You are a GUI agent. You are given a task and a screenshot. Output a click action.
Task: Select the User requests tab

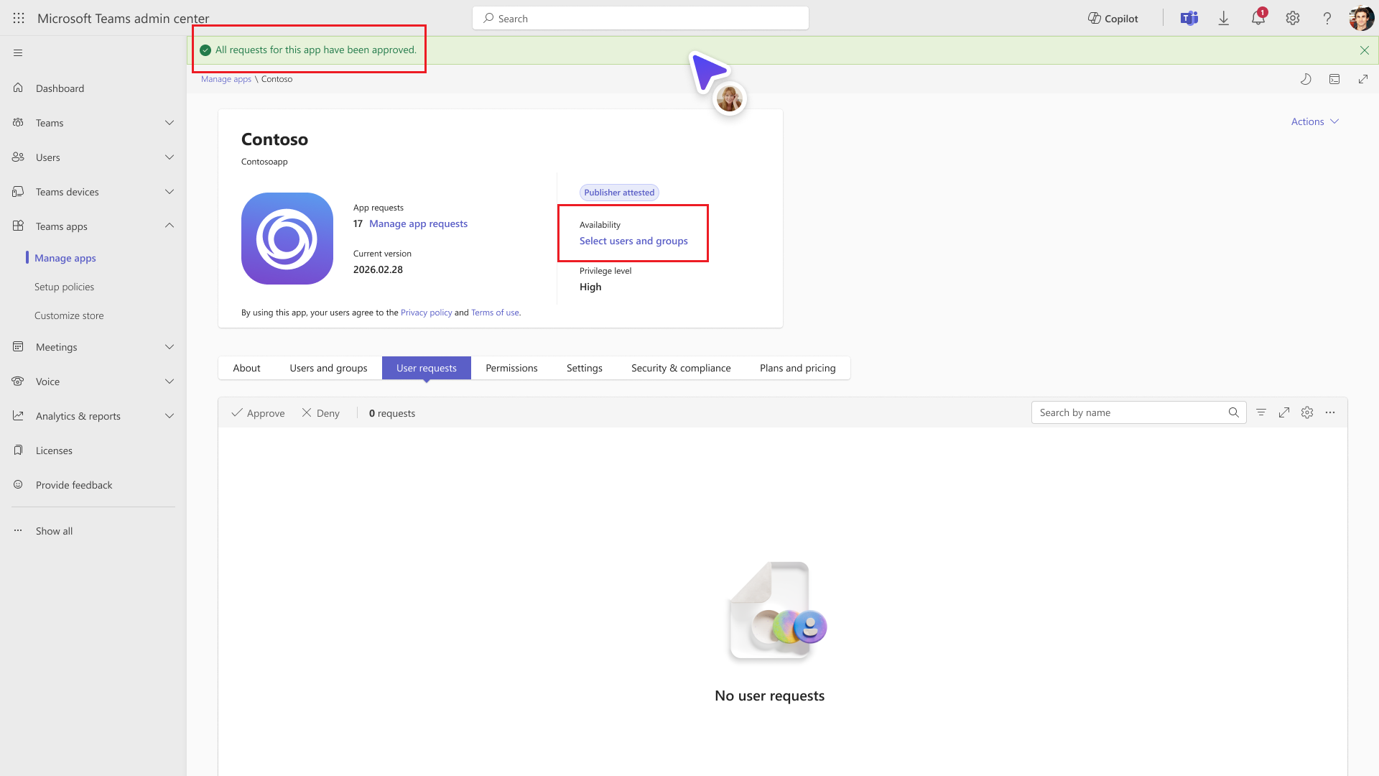(427, 368)
